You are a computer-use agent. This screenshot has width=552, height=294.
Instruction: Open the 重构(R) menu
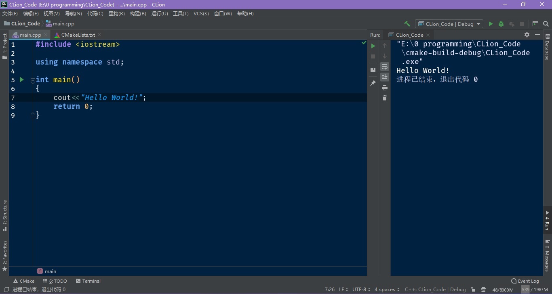(x=116, y=14)
